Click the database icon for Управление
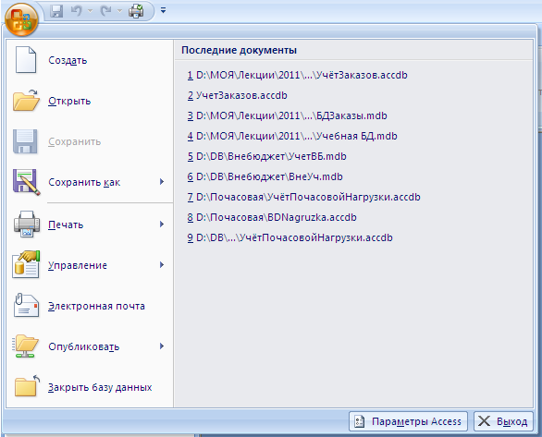The image size is (542, 437). 26,264
